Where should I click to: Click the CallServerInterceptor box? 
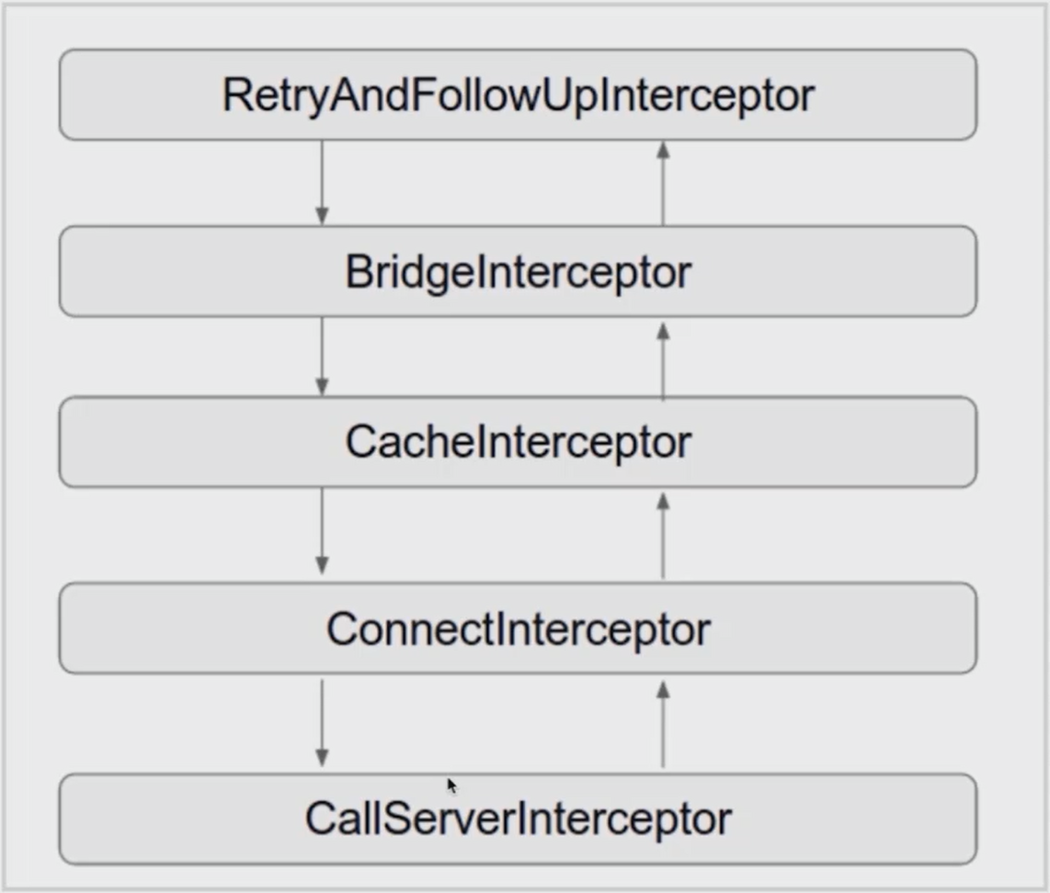tap(518, 819)
